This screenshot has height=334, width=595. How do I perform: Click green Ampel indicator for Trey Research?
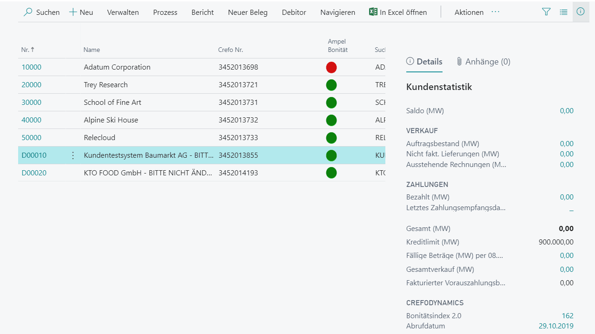[331, 85]
